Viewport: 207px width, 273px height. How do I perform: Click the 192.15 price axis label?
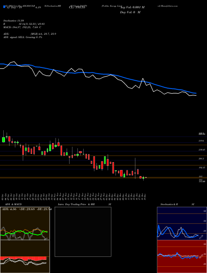point(202,168)
